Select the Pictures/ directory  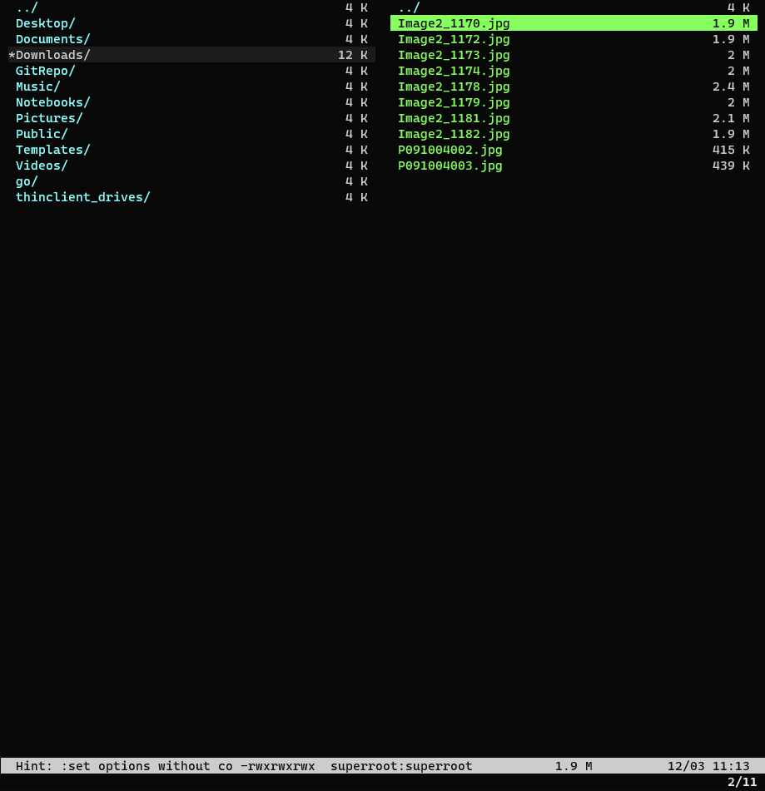tap(191, 118)
